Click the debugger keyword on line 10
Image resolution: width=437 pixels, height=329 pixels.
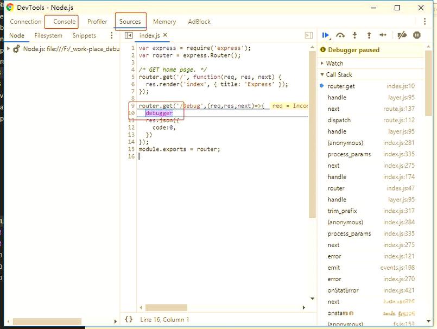pyautogui.click(x=159, y=113)
